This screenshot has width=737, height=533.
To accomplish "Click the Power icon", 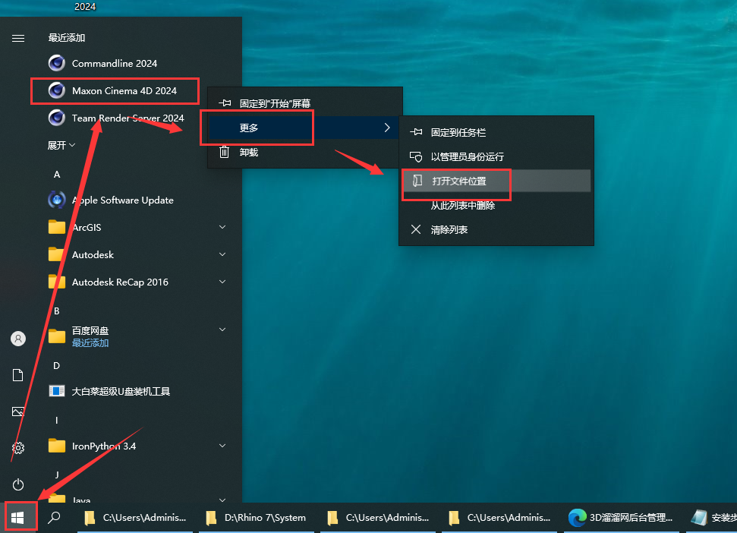I will pyautogui.click(x=18, y=484).
